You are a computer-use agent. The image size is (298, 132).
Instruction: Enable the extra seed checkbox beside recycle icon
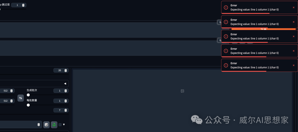click(60, 125)
